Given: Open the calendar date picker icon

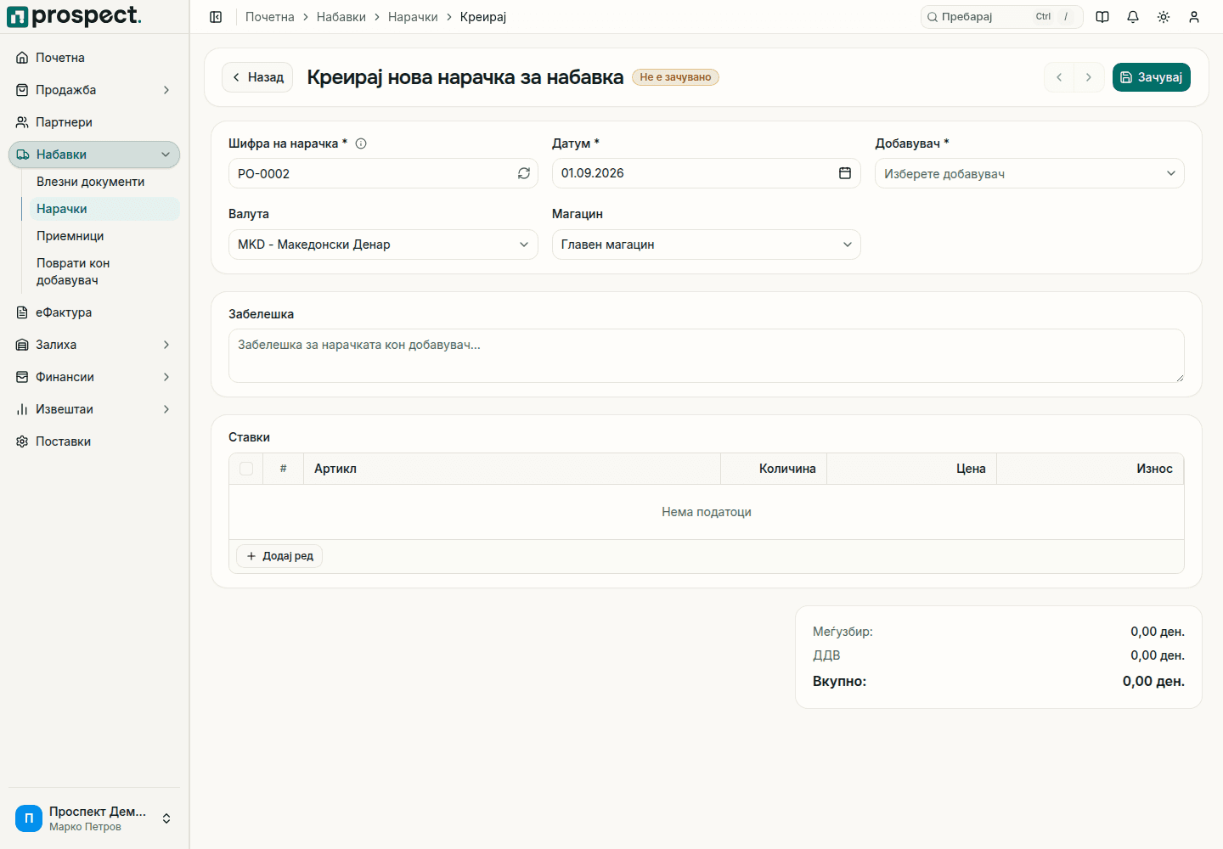Looking at the screenshot, I should point(845,173).
